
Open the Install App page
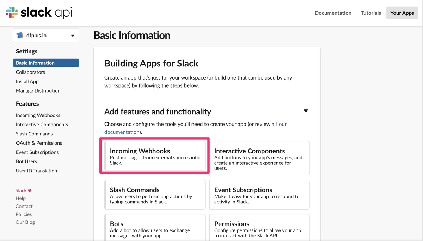point(27,81)
